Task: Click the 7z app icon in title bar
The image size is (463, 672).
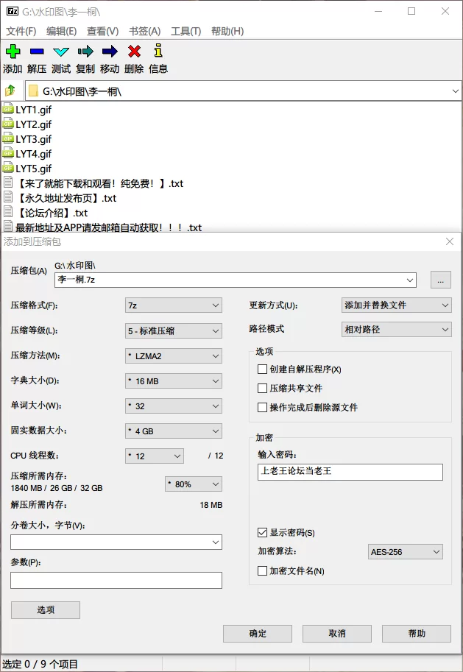Action: coord(13,11)
